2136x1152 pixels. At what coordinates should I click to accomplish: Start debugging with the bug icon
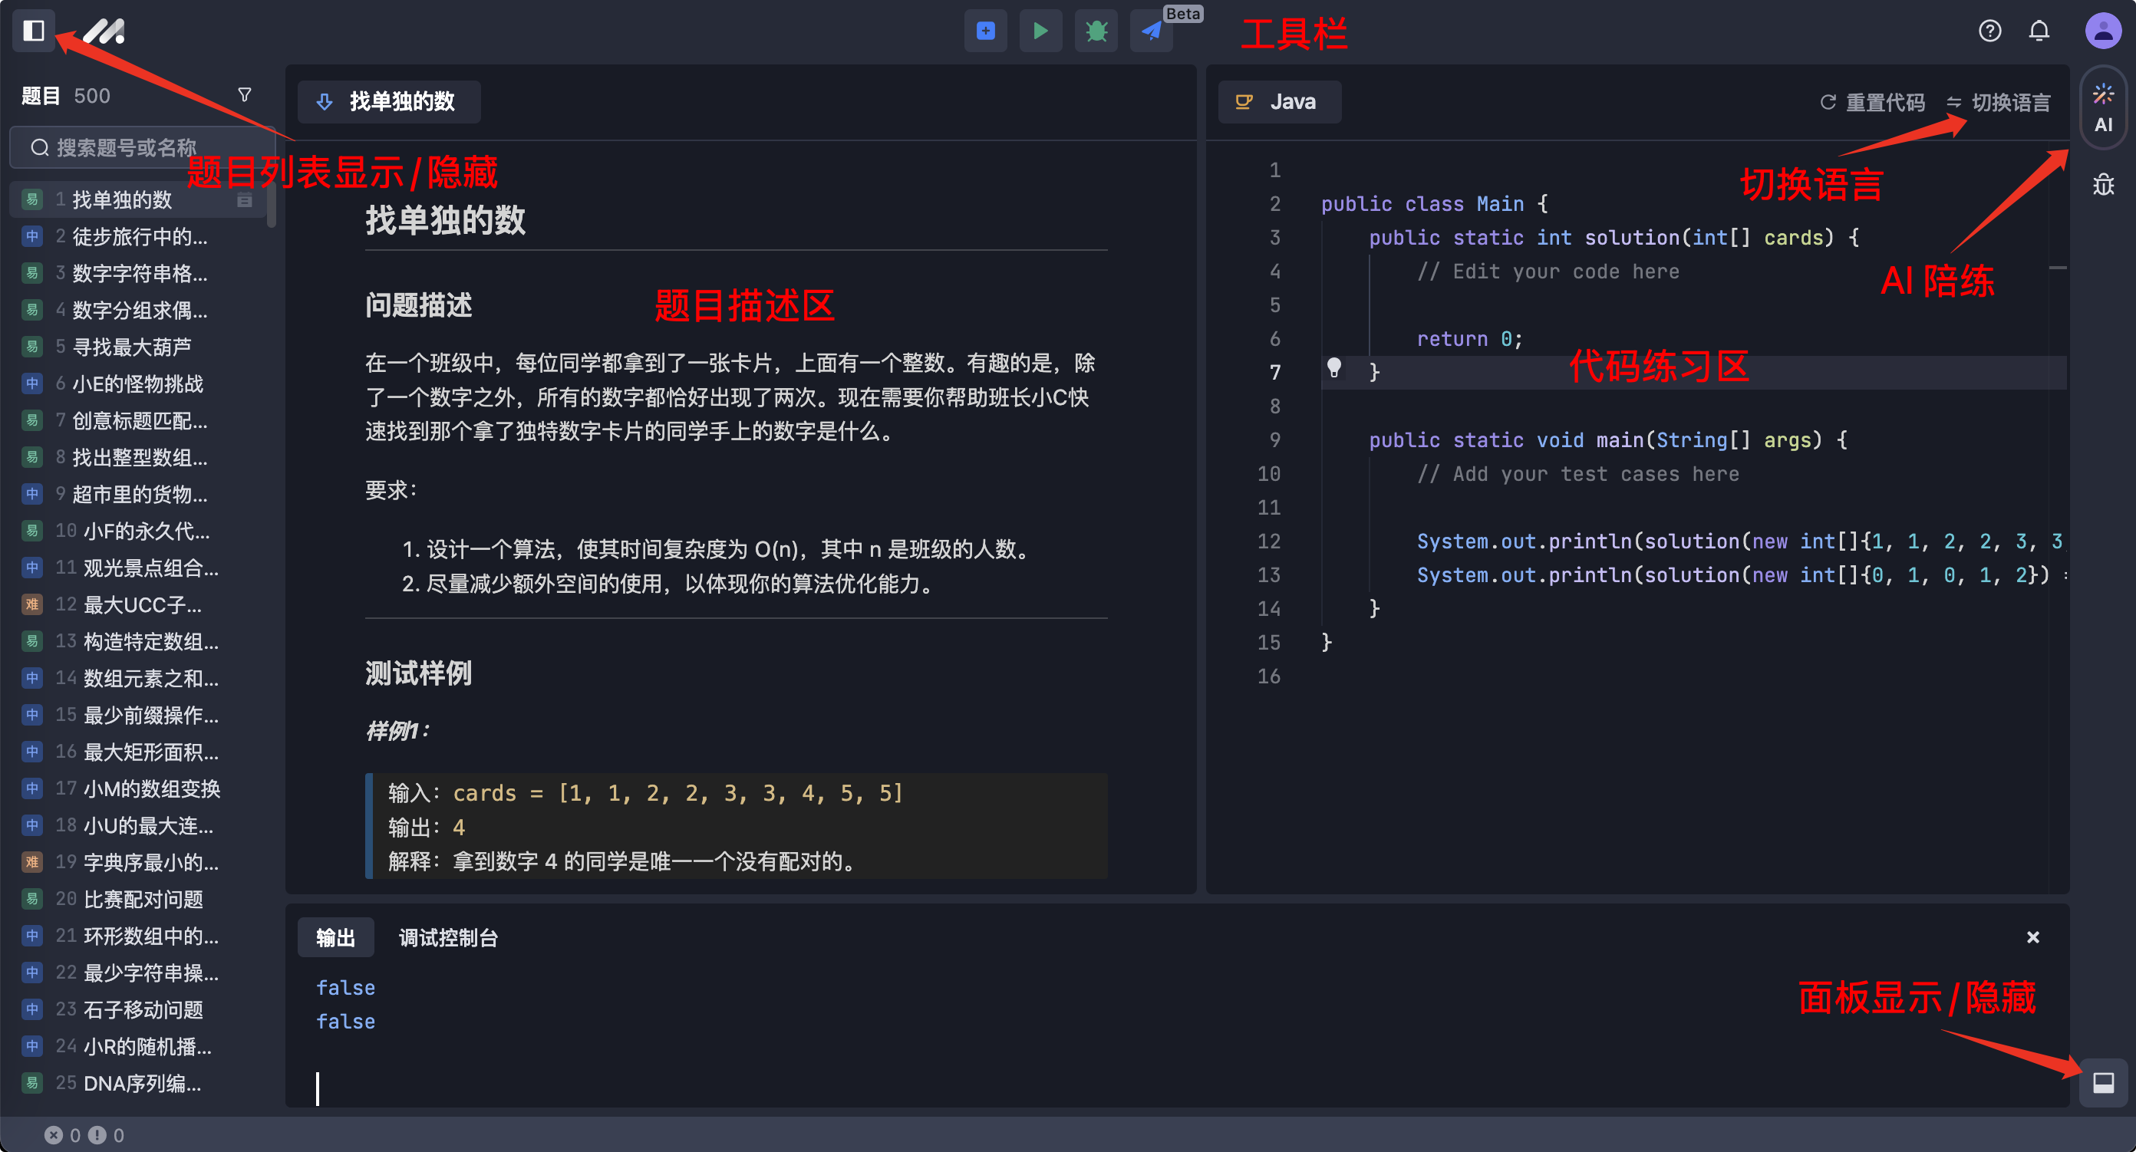1096,31
